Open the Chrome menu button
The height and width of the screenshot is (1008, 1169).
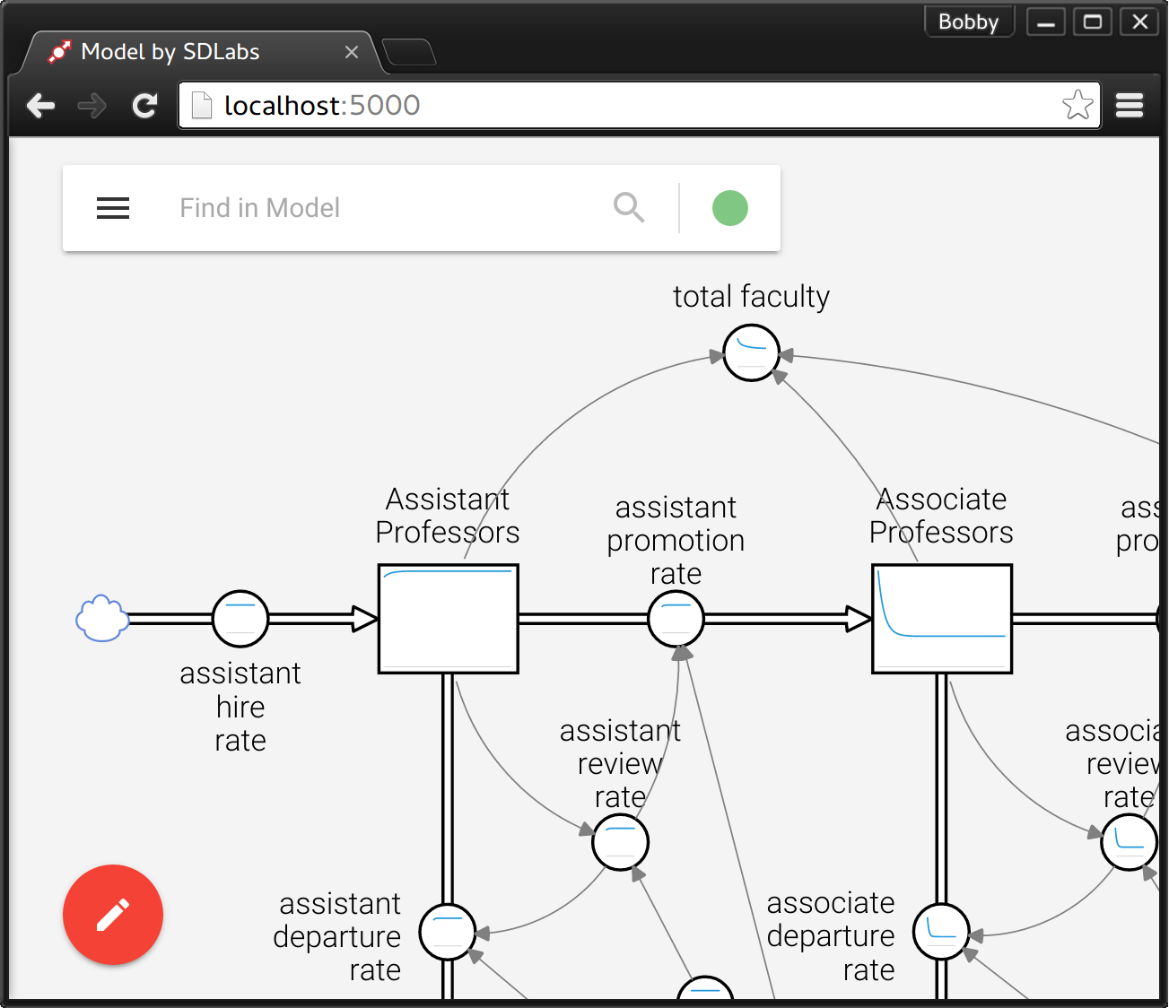(1130, 106)
